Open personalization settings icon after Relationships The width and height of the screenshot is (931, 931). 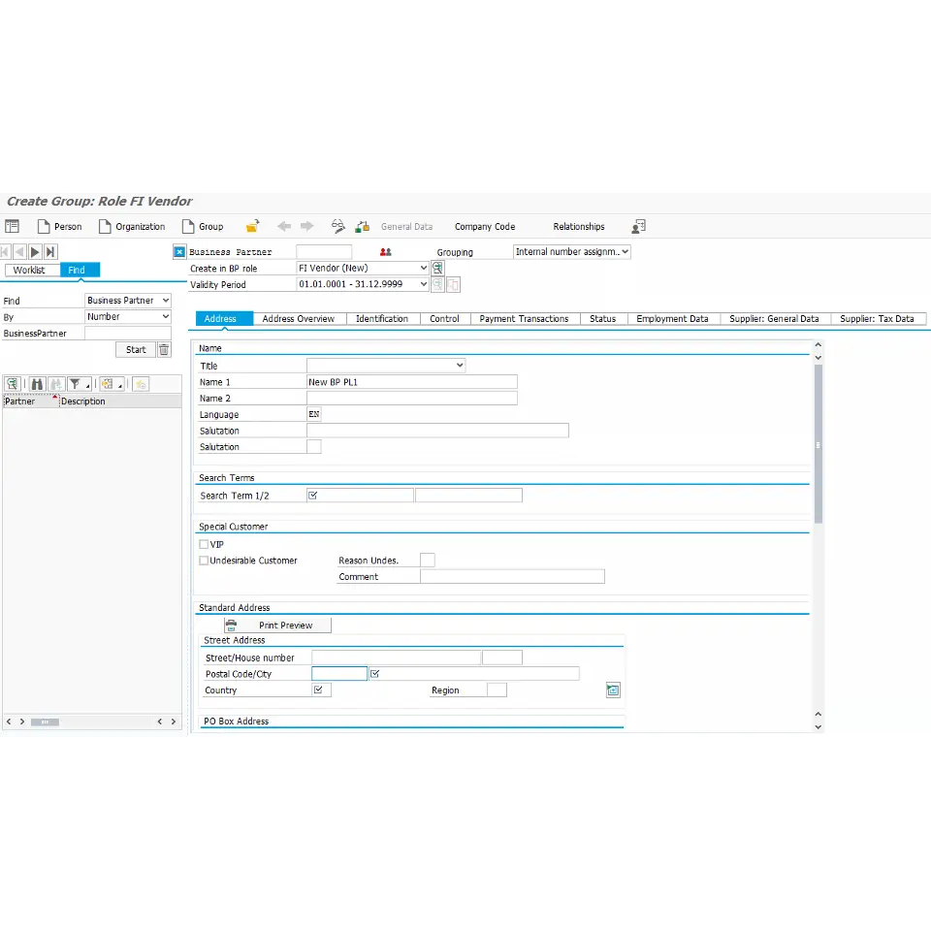tap(639, 226)
